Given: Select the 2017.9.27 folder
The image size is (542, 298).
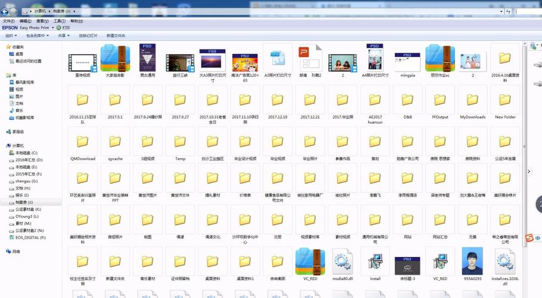Looking at the screenshot, I should click(x=180, y=103).
